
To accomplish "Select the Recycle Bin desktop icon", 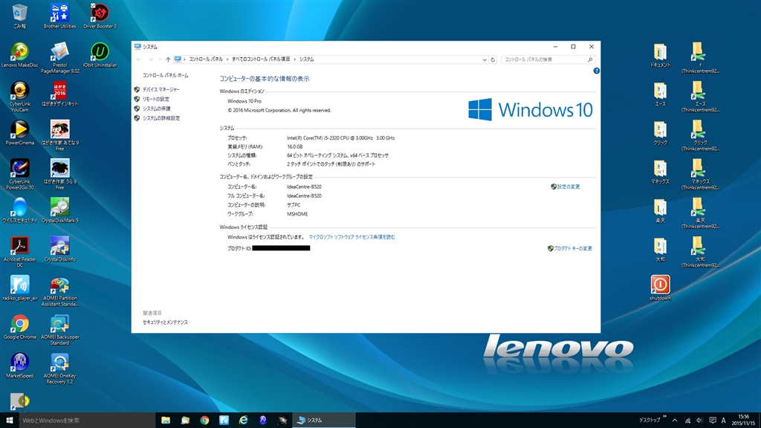I will point(20,16).
